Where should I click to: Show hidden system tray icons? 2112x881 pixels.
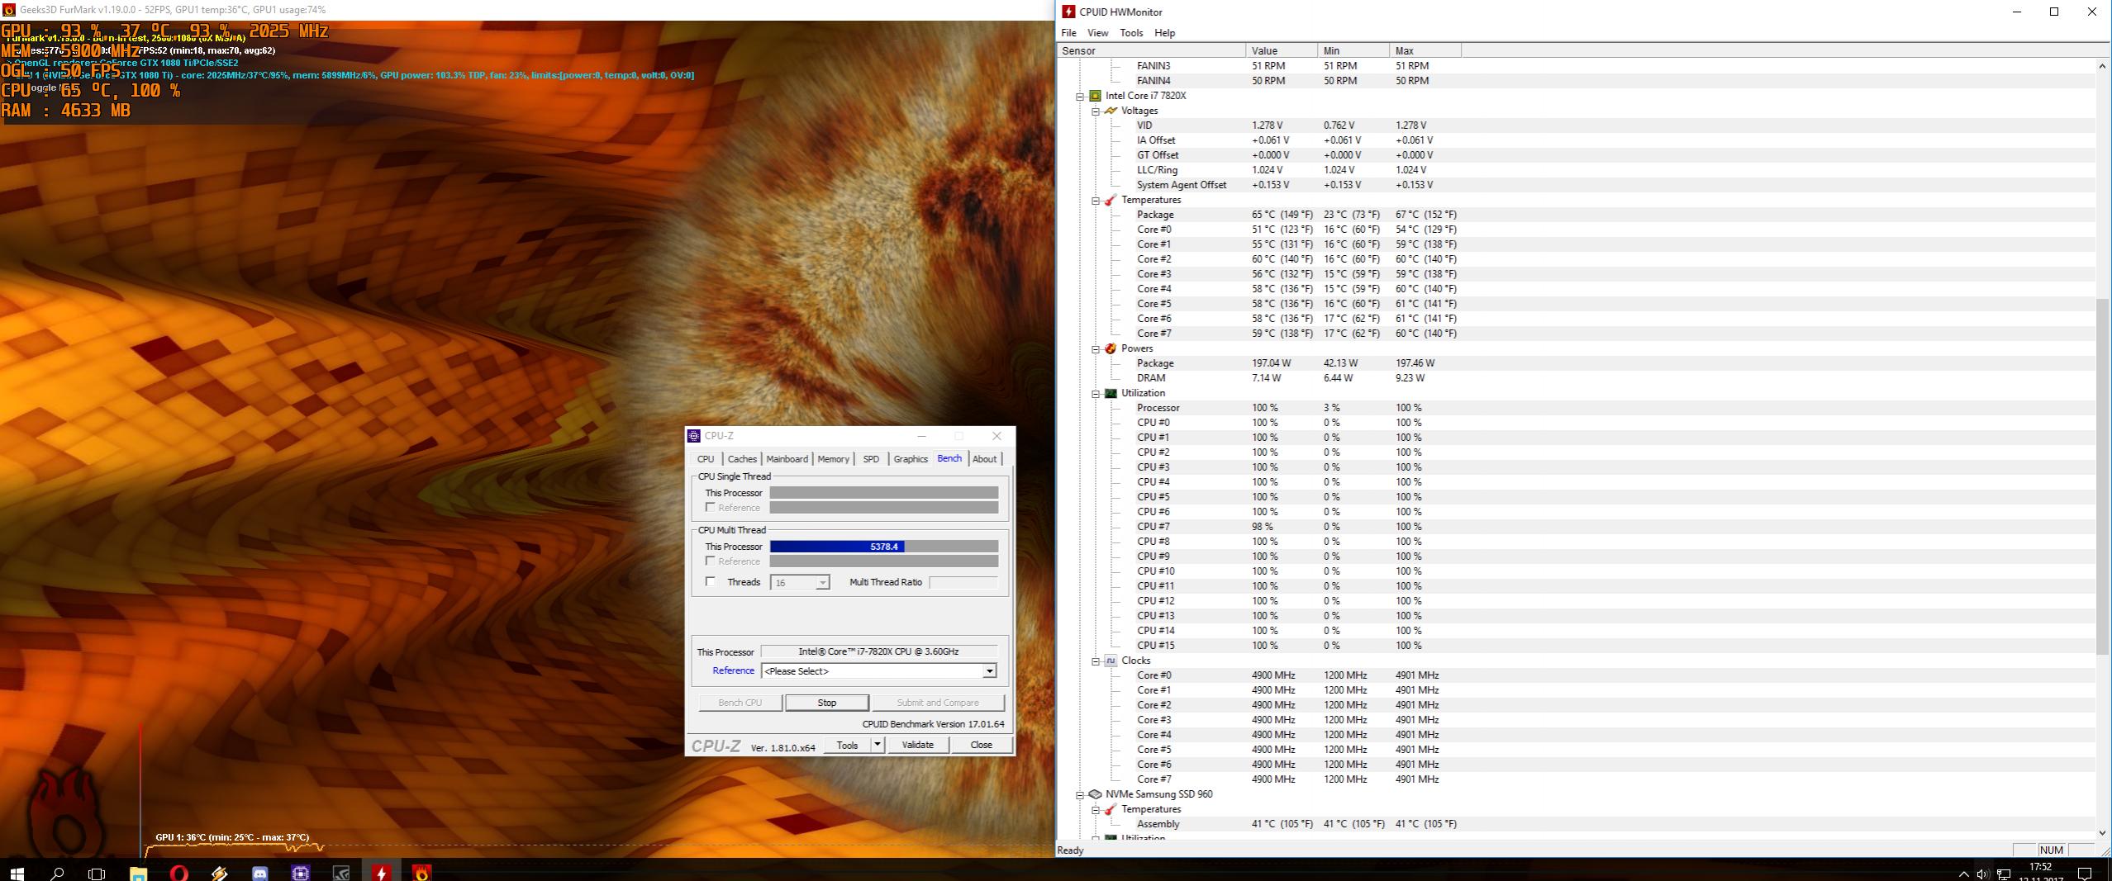point(1963,874)
